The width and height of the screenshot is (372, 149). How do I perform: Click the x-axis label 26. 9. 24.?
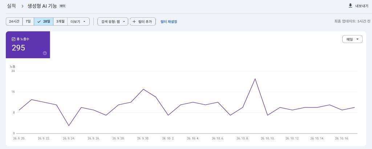(x=69, y=139)
